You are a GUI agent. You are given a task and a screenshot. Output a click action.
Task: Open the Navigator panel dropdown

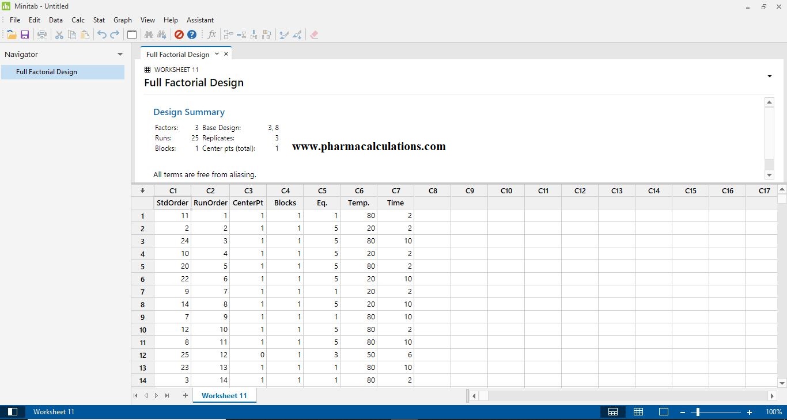[120, 54]
